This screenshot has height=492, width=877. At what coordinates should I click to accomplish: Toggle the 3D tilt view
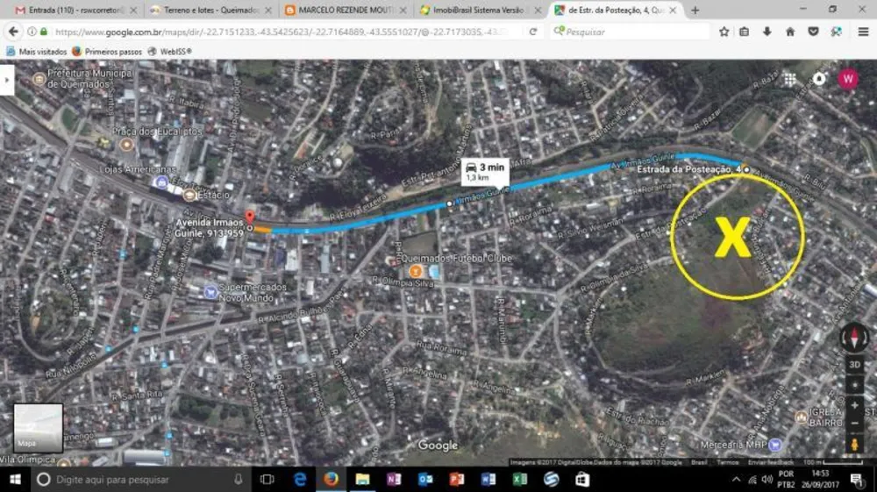854,365
